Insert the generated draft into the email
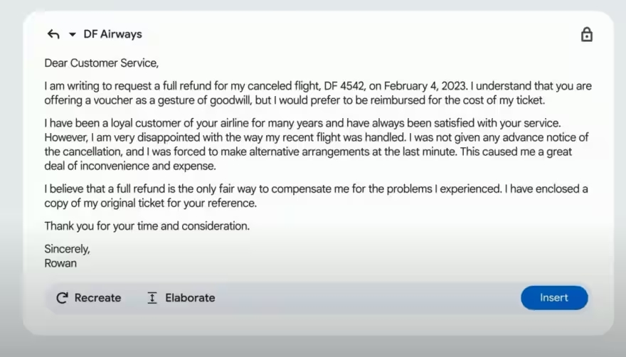 [554, 298]
